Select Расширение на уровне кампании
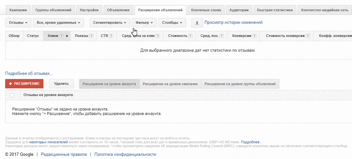 click(170, 84)
